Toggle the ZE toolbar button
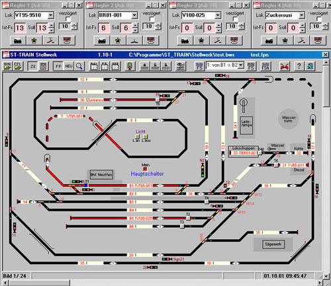The width and height of the screenshot is (331, 286). click(x=32, y=66)
